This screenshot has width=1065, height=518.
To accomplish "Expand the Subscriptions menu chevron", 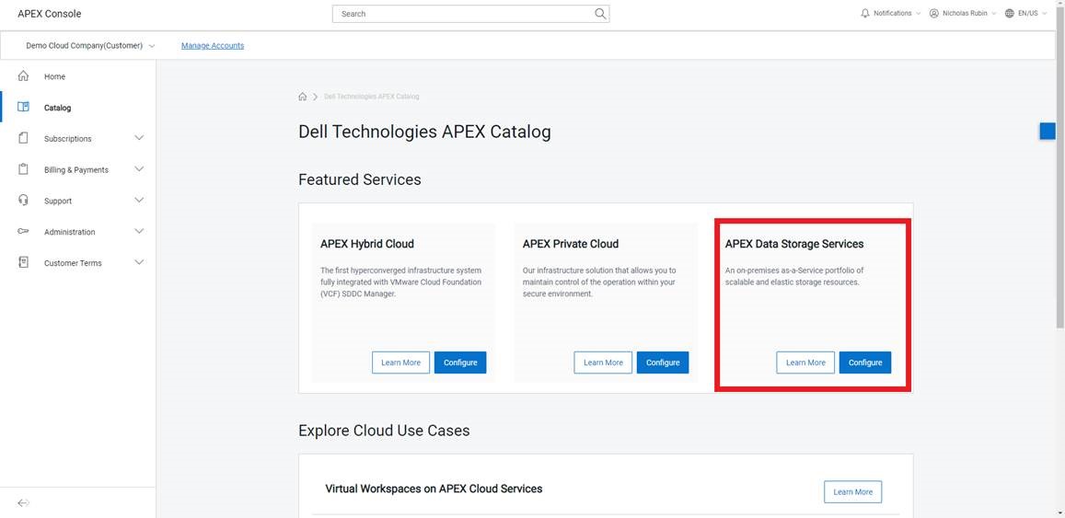I will point(139,138).
